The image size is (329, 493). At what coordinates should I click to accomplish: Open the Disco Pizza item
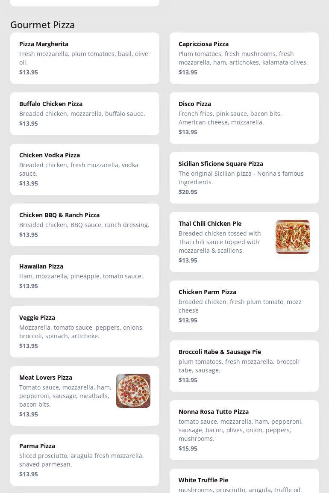coord(244,118)
